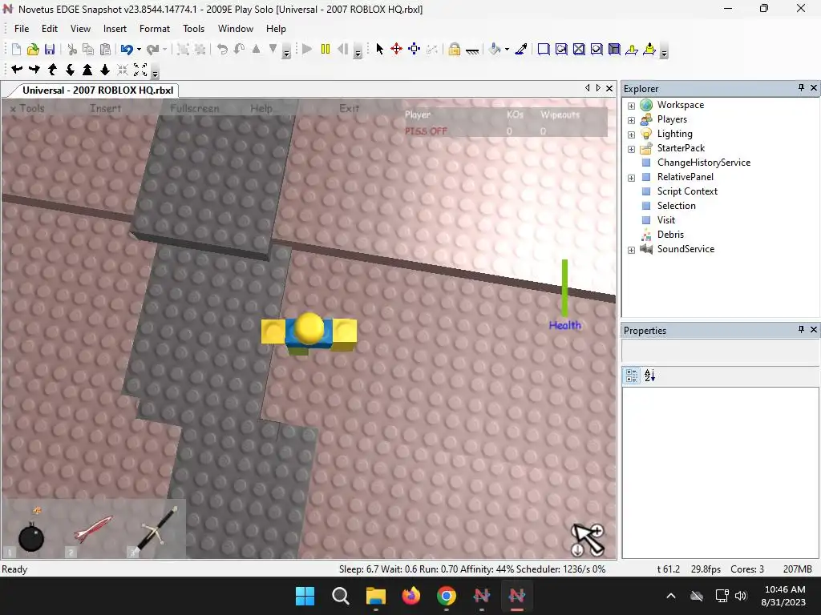
Task: Pause the simulation with yellow Pause
Action: [326, 49]
